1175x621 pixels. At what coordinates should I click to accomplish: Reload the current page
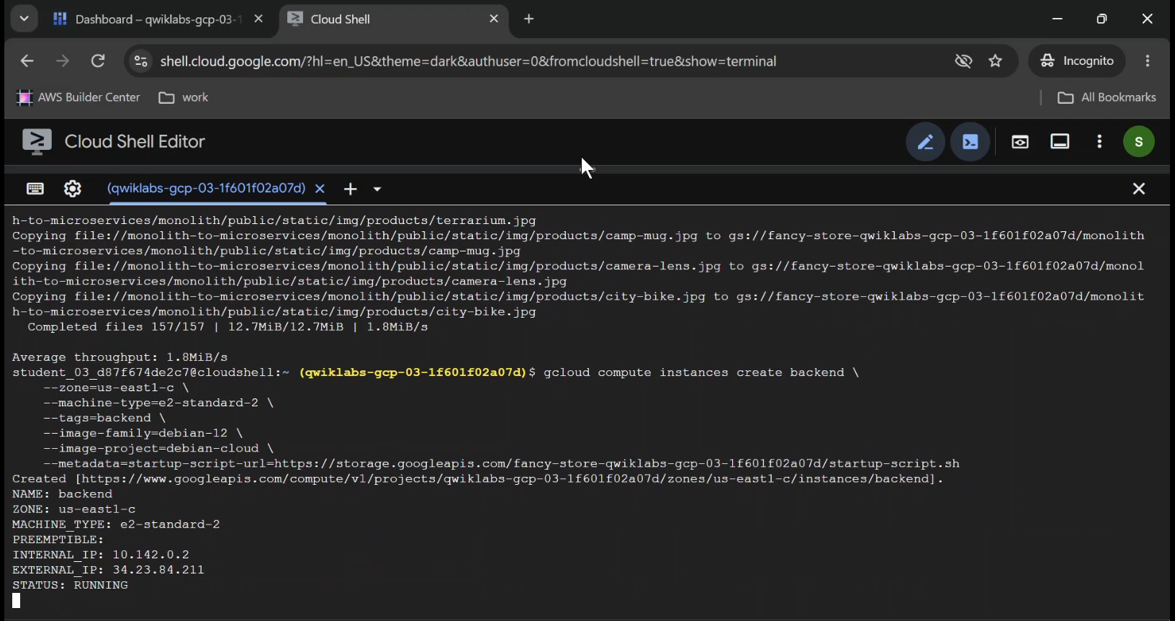click(x=99, y=61)
